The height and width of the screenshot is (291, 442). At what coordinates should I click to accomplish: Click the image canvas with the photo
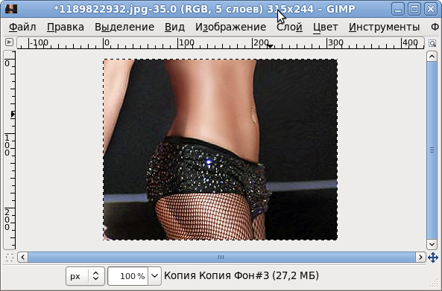(x=220, y=150)
